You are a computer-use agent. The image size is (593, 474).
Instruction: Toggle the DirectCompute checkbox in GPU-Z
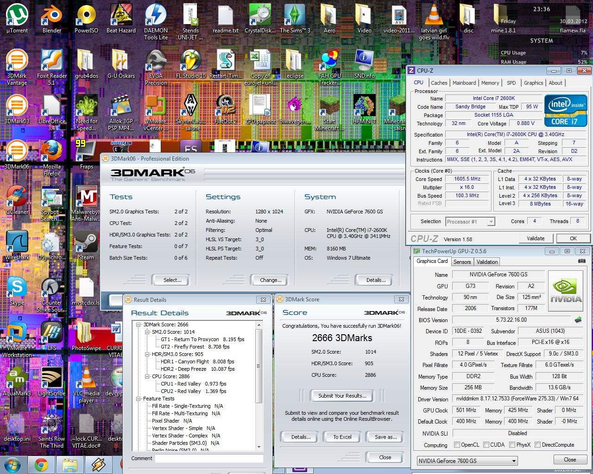[x=538, y=445]
